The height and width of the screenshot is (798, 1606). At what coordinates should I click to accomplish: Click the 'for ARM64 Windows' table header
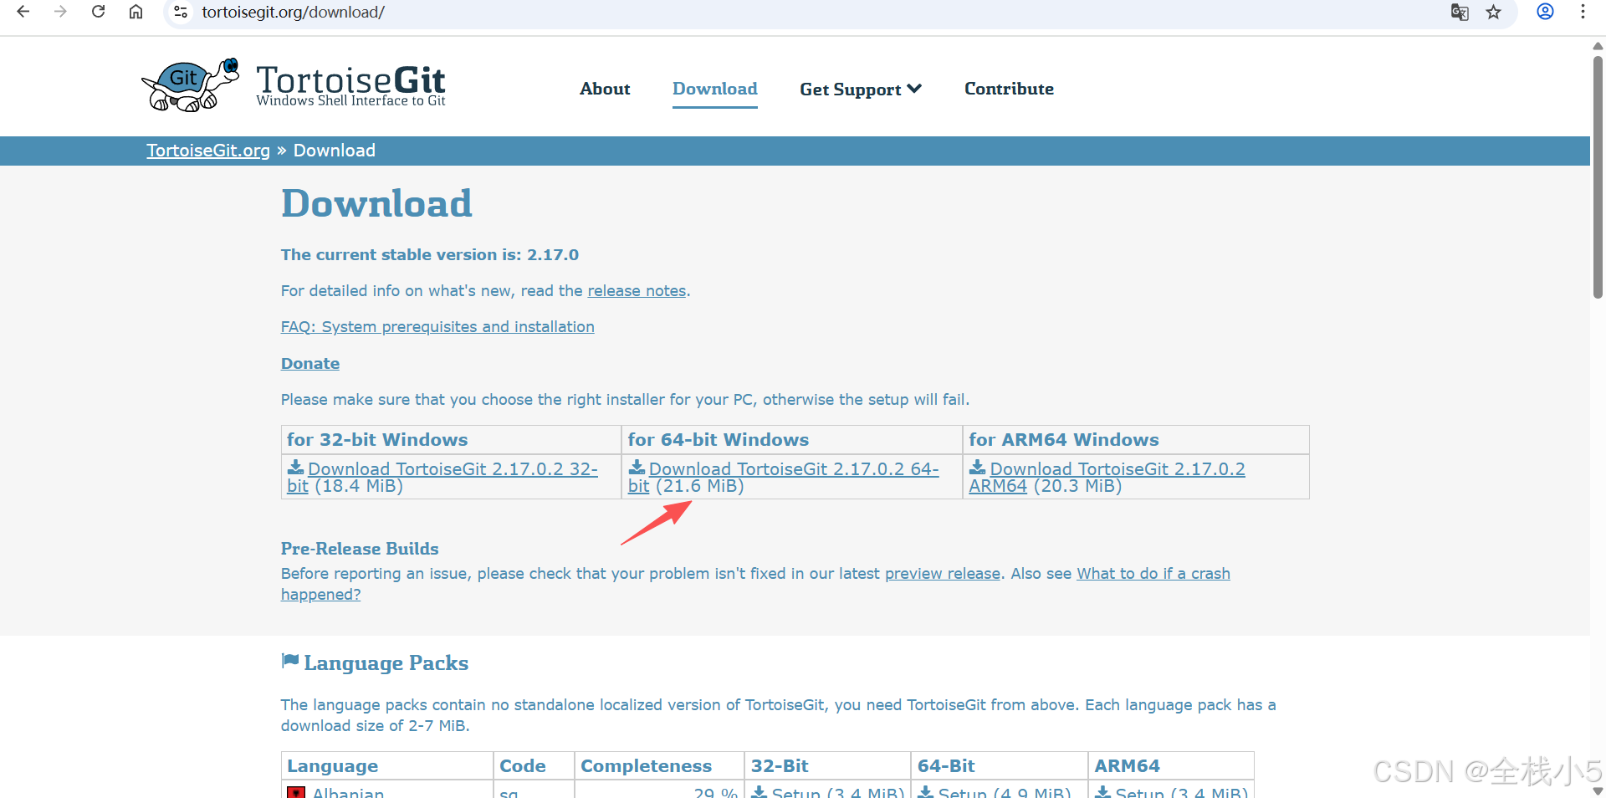1064,440
